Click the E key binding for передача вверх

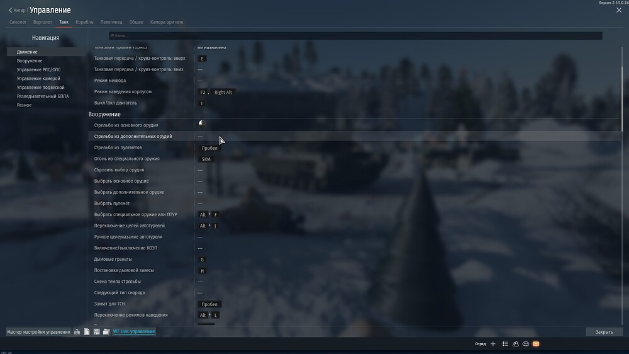(x=202, y=59)
